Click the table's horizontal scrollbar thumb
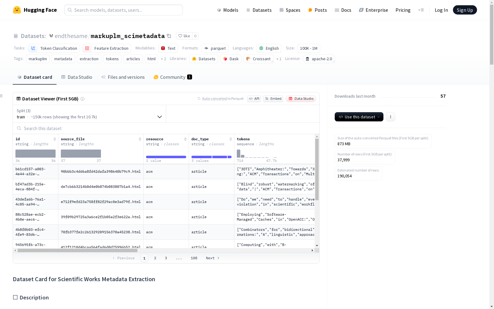The height and width of the screenshot is (309, 494). [77, 250]
